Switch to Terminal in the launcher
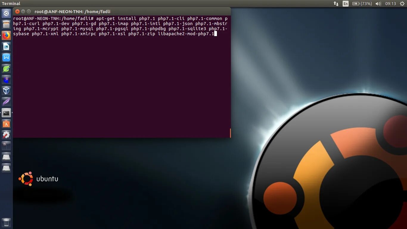The image size is (407, 229). (6, 113)
